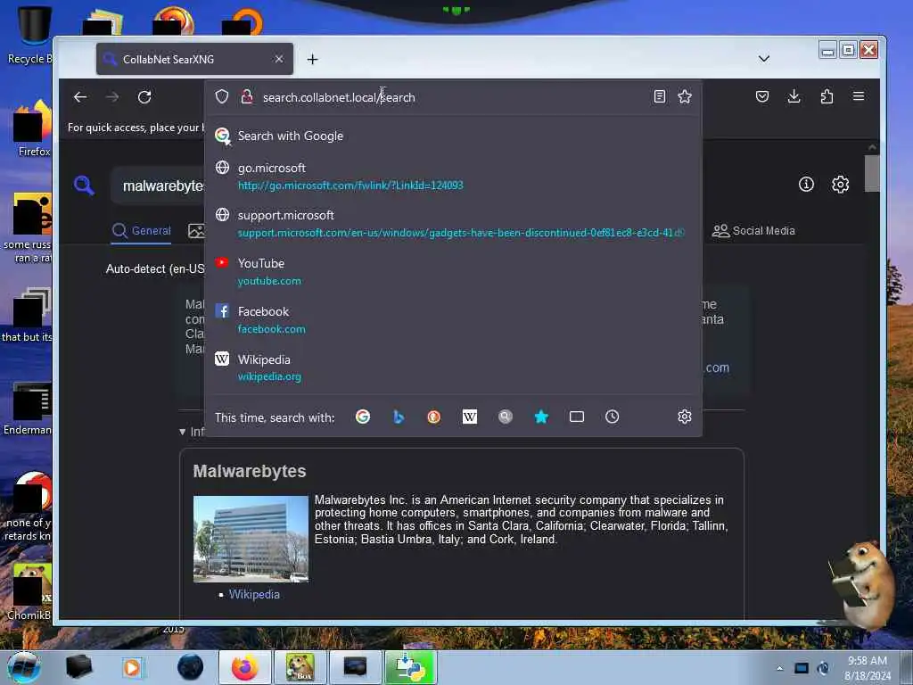This screenshot has height=685, width=913.
Task: Click the taskbar clock showing 9:58 AM
Action: point(867,668)
